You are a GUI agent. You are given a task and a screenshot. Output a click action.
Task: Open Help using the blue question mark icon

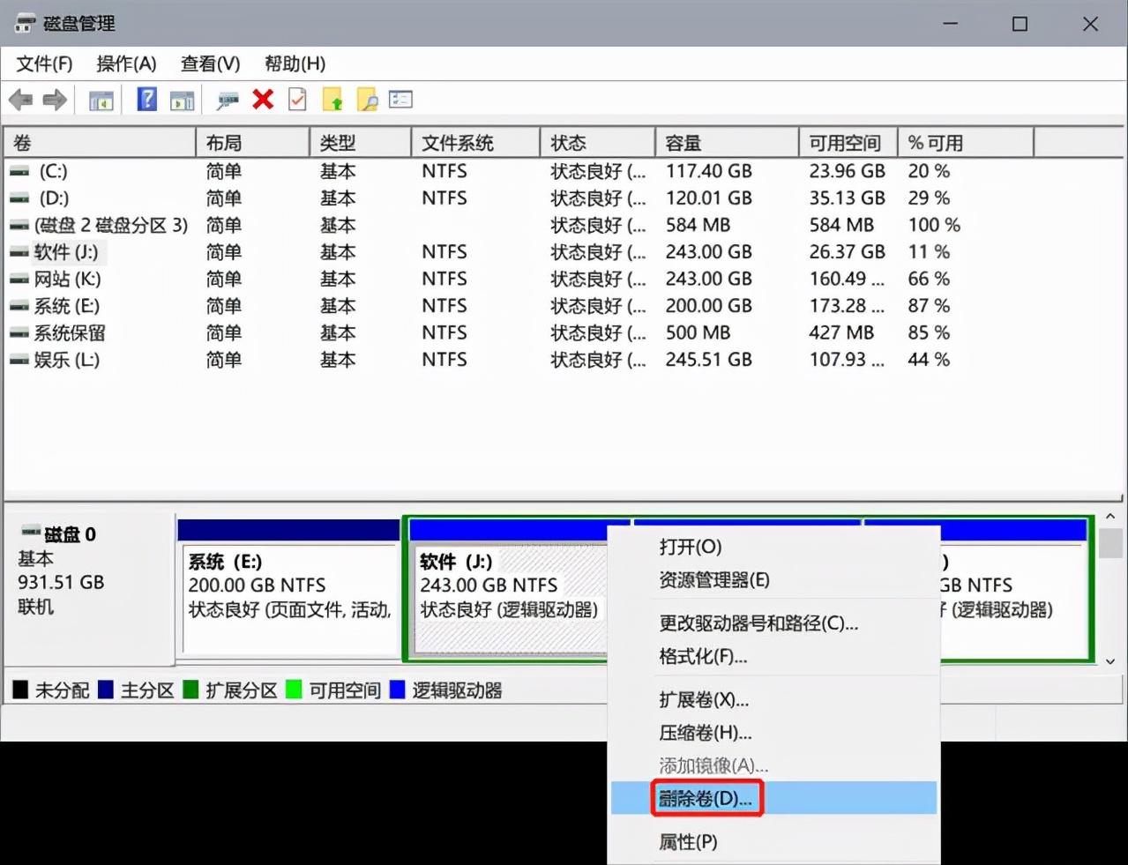[x=146, y=99]
